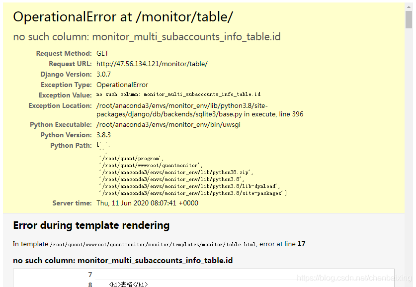The image size is (416, 287).
Task: Click the '/root/quant/wwwroot/quantmonitor' Python Path entry
Action: (x=151, y=166)
